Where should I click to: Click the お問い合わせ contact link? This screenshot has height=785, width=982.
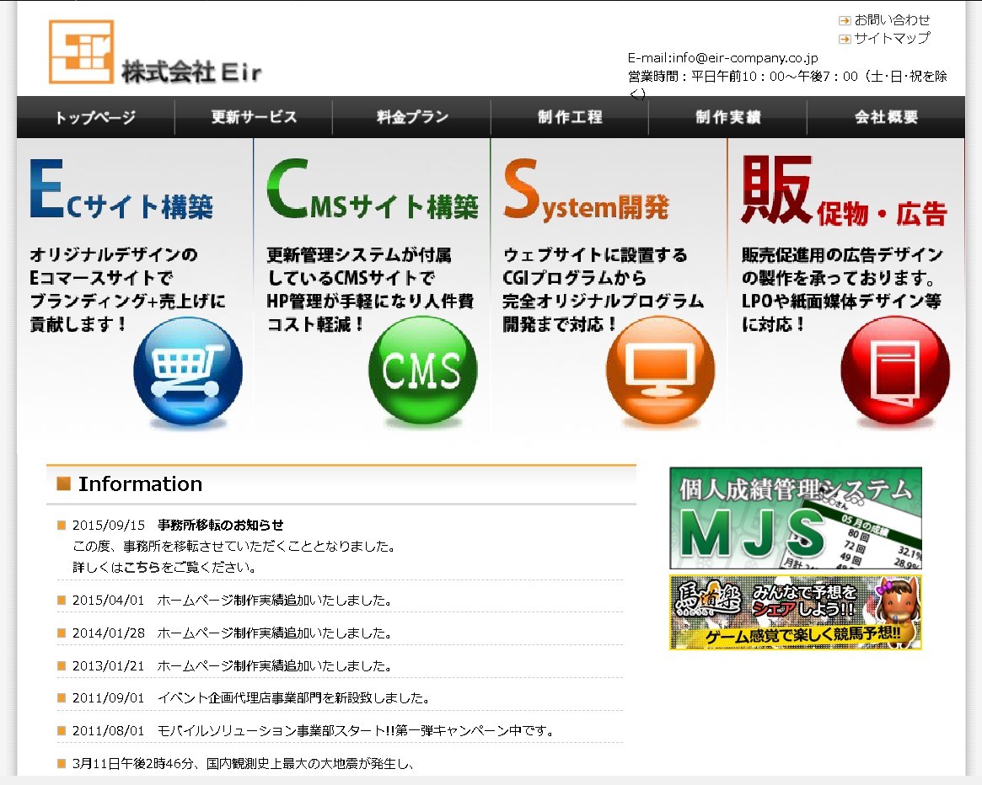pos(892,19)
